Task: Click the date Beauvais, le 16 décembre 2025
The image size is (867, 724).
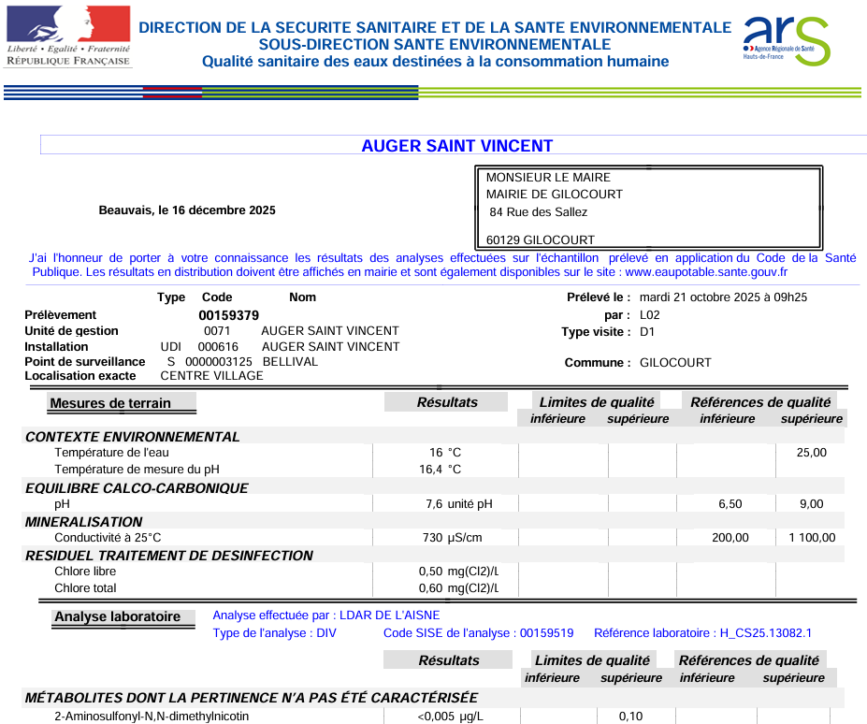Action: click(187, 210)
